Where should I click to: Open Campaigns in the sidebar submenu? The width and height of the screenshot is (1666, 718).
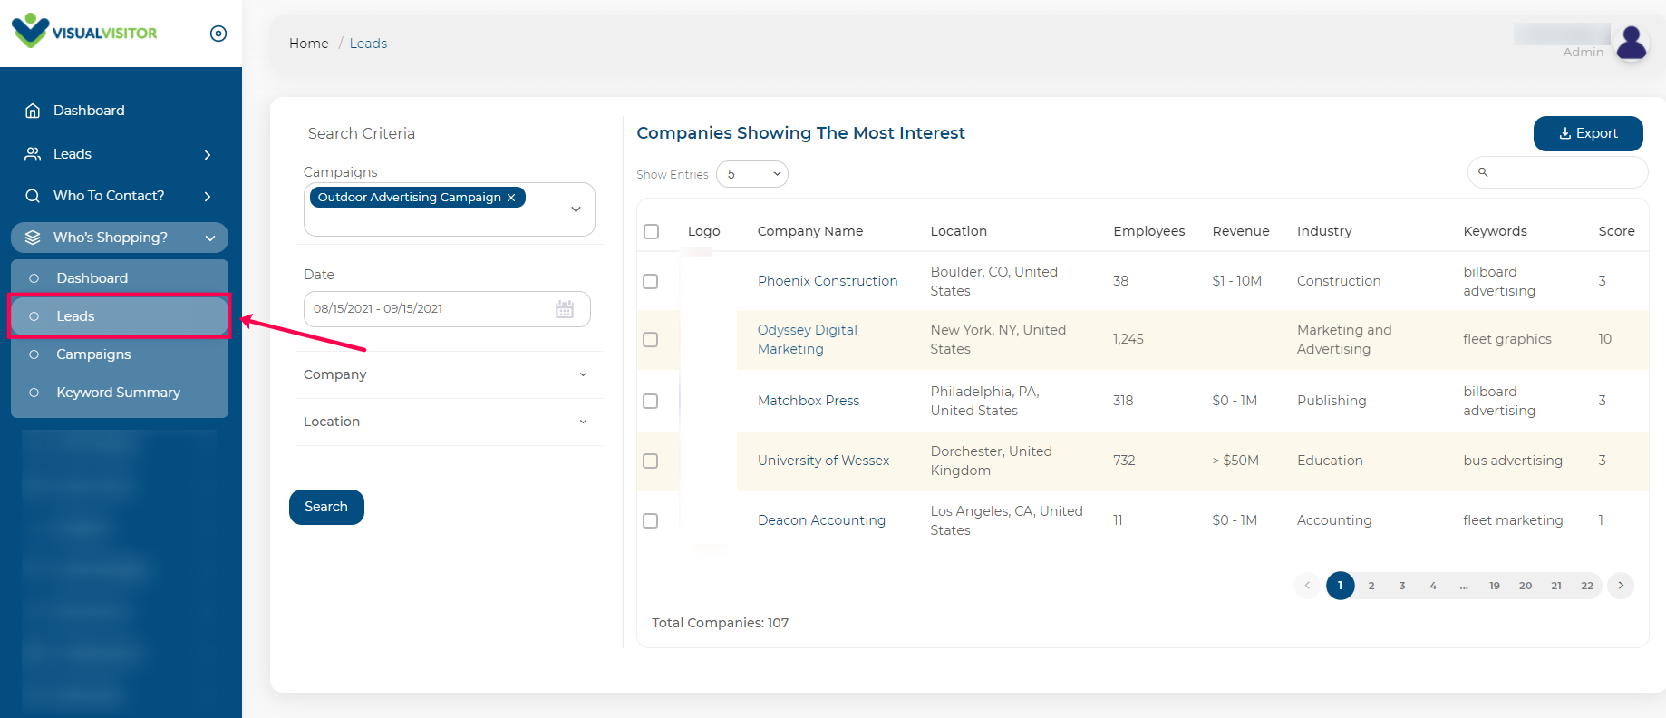click(x=120, y=354)
